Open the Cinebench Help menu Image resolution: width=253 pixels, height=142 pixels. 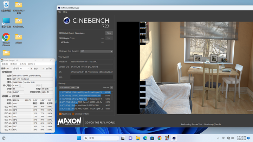pos(65,12)
